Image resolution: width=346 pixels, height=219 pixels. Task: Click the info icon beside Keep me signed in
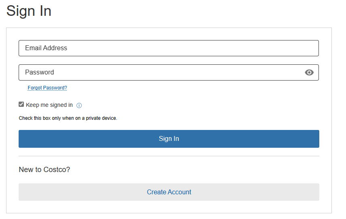click(x=79, y=106)
